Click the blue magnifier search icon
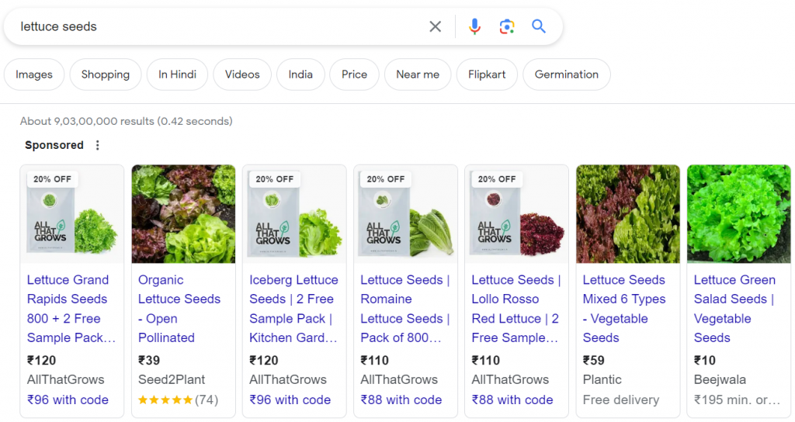This screenshot has width=795, height=422. point(539,27)
